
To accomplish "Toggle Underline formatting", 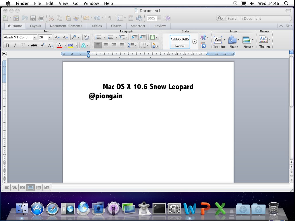I will [x=23, y=45].
